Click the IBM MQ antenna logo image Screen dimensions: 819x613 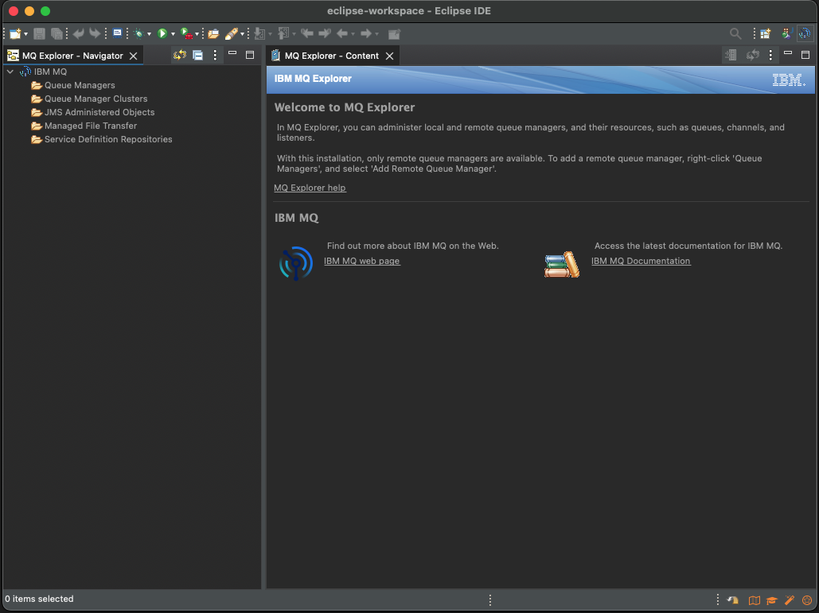pyautogui.click(x=295, y=263)
